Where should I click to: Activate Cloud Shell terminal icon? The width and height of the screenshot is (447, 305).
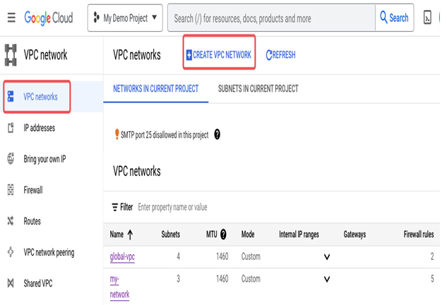(x=427, y=18)
